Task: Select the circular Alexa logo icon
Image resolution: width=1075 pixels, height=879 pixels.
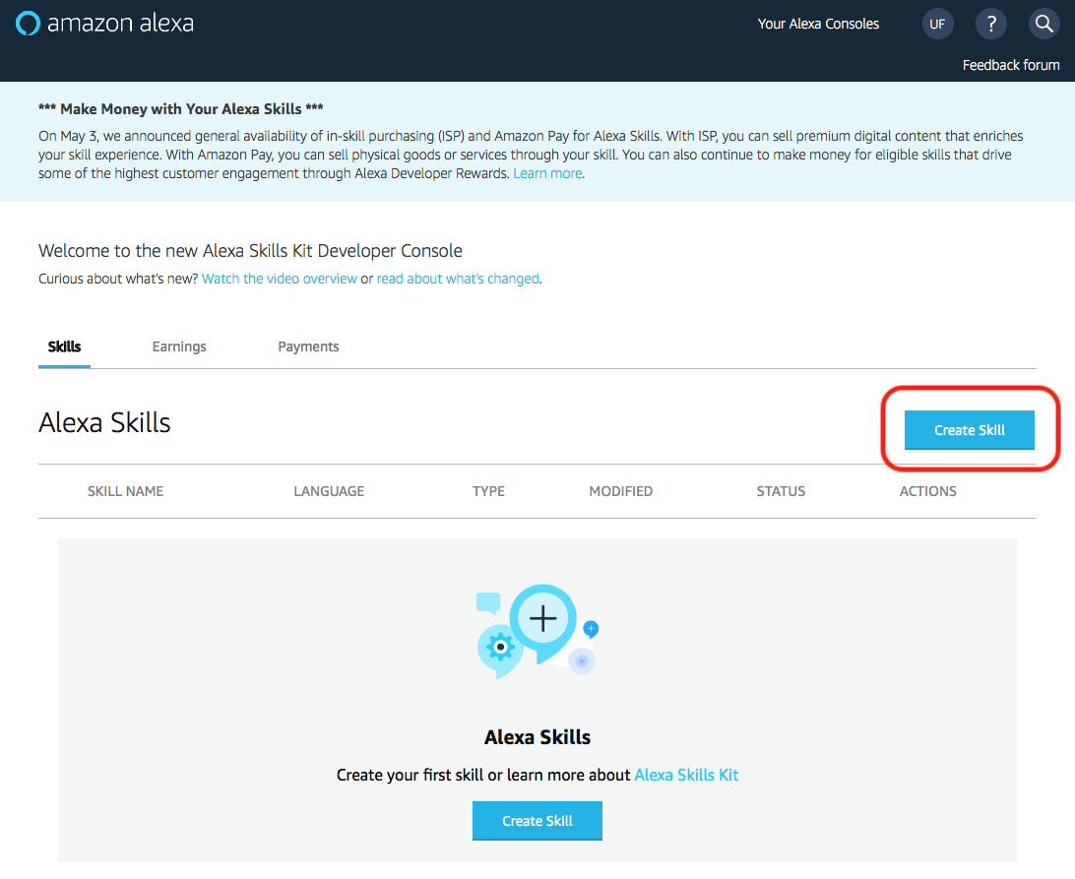Action: point(28,23)
